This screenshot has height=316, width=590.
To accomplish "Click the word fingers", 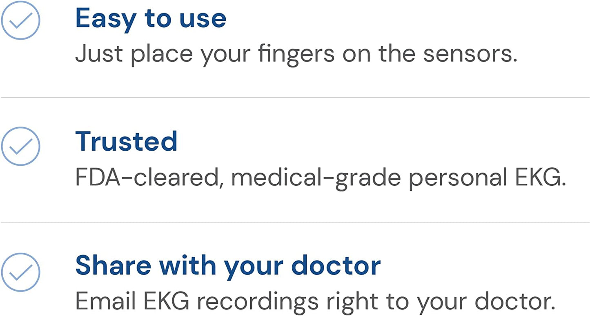I will (296, 54).
